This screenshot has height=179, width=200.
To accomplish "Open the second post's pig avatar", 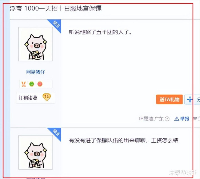I will coord(36,152).
